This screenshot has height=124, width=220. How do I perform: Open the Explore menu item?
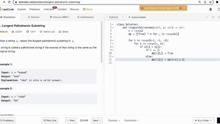tap(22, 9)
